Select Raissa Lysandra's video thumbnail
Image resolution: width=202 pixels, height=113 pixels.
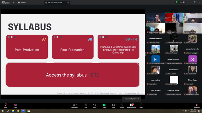coord(156,18)
